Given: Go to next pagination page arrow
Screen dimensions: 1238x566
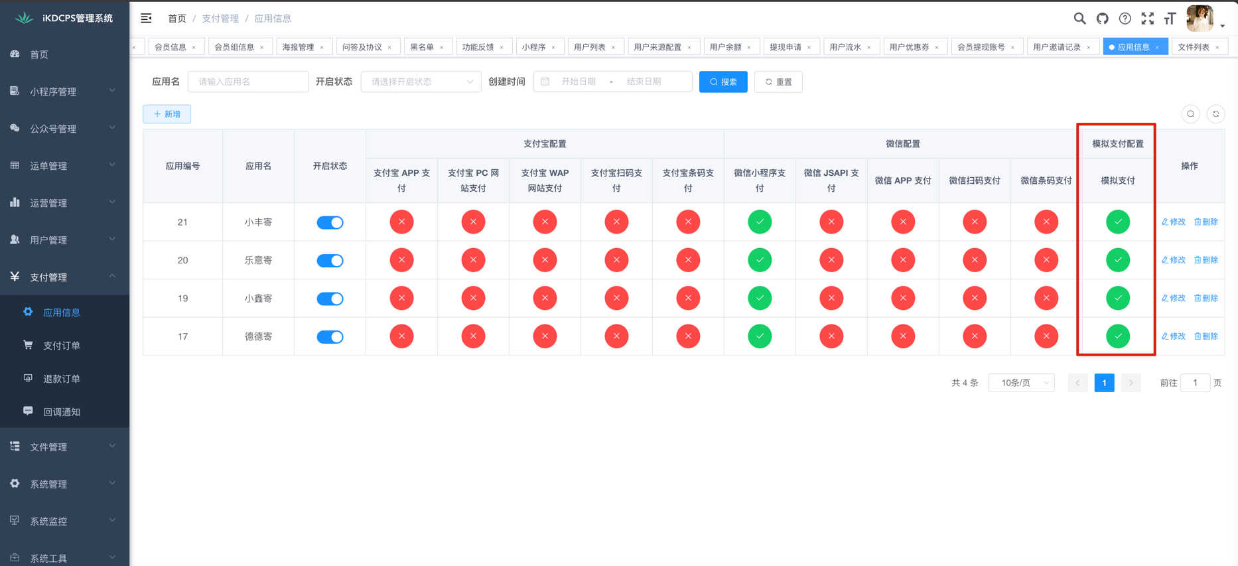Looking at the screenshot, I should (x=1131, y=383).
